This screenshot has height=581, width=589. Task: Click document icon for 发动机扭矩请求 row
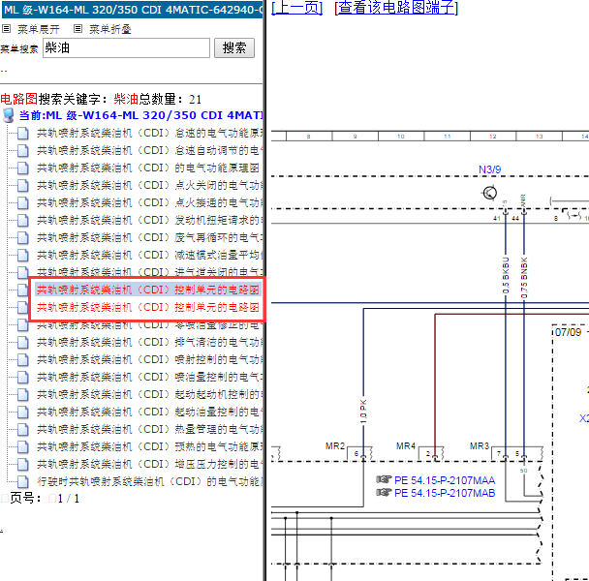[x=23, y=220]
